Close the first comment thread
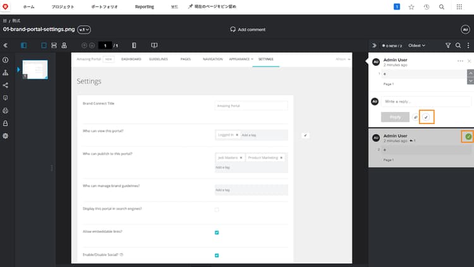474x267 pixels. [469, 61]
